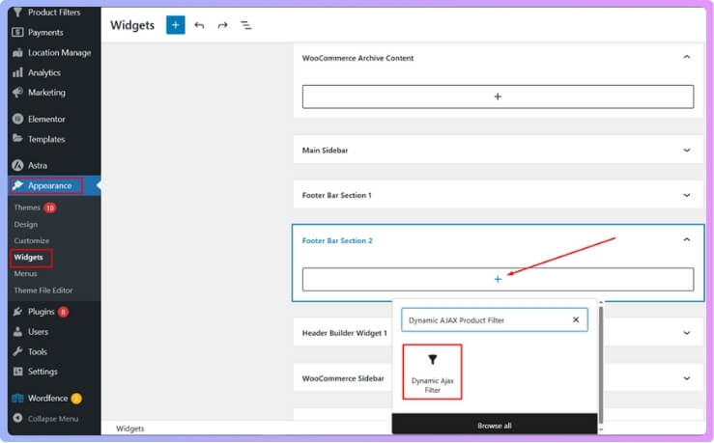Screen dimensions: 714x443
Task: Click Collapse Menu label
Action: (53, 419)
